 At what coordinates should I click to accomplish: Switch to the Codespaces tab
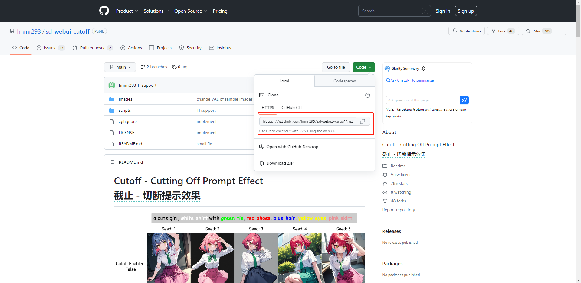tap(344, 81)
